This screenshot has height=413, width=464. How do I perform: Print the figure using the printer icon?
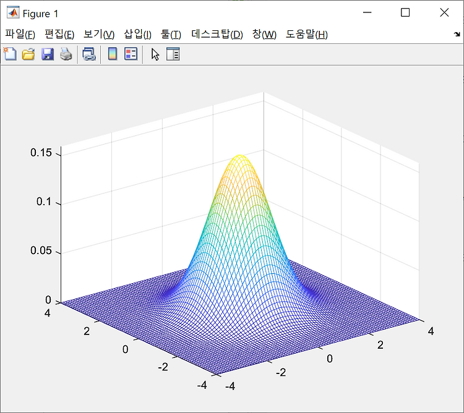click(66, 54)
